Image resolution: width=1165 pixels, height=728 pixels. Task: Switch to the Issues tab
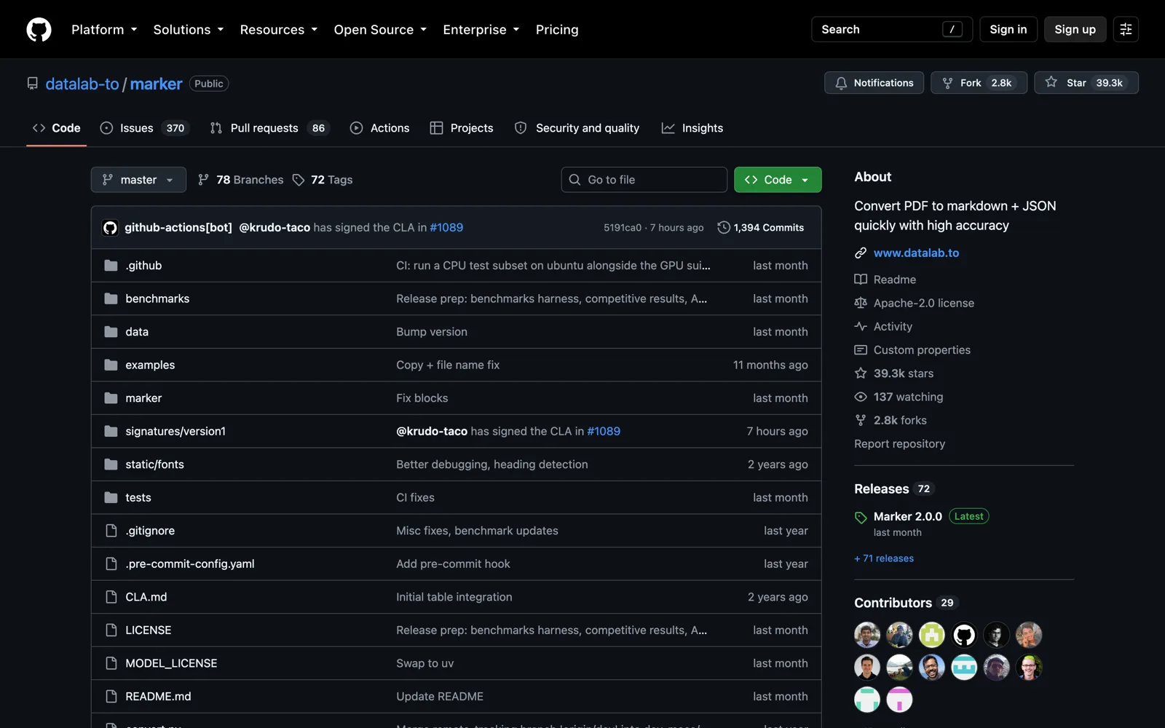pos(144,128)
